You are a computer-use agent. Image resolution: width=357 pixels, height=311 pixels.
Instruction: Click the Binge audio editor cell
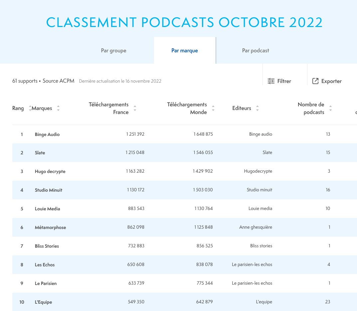[261, 134]
